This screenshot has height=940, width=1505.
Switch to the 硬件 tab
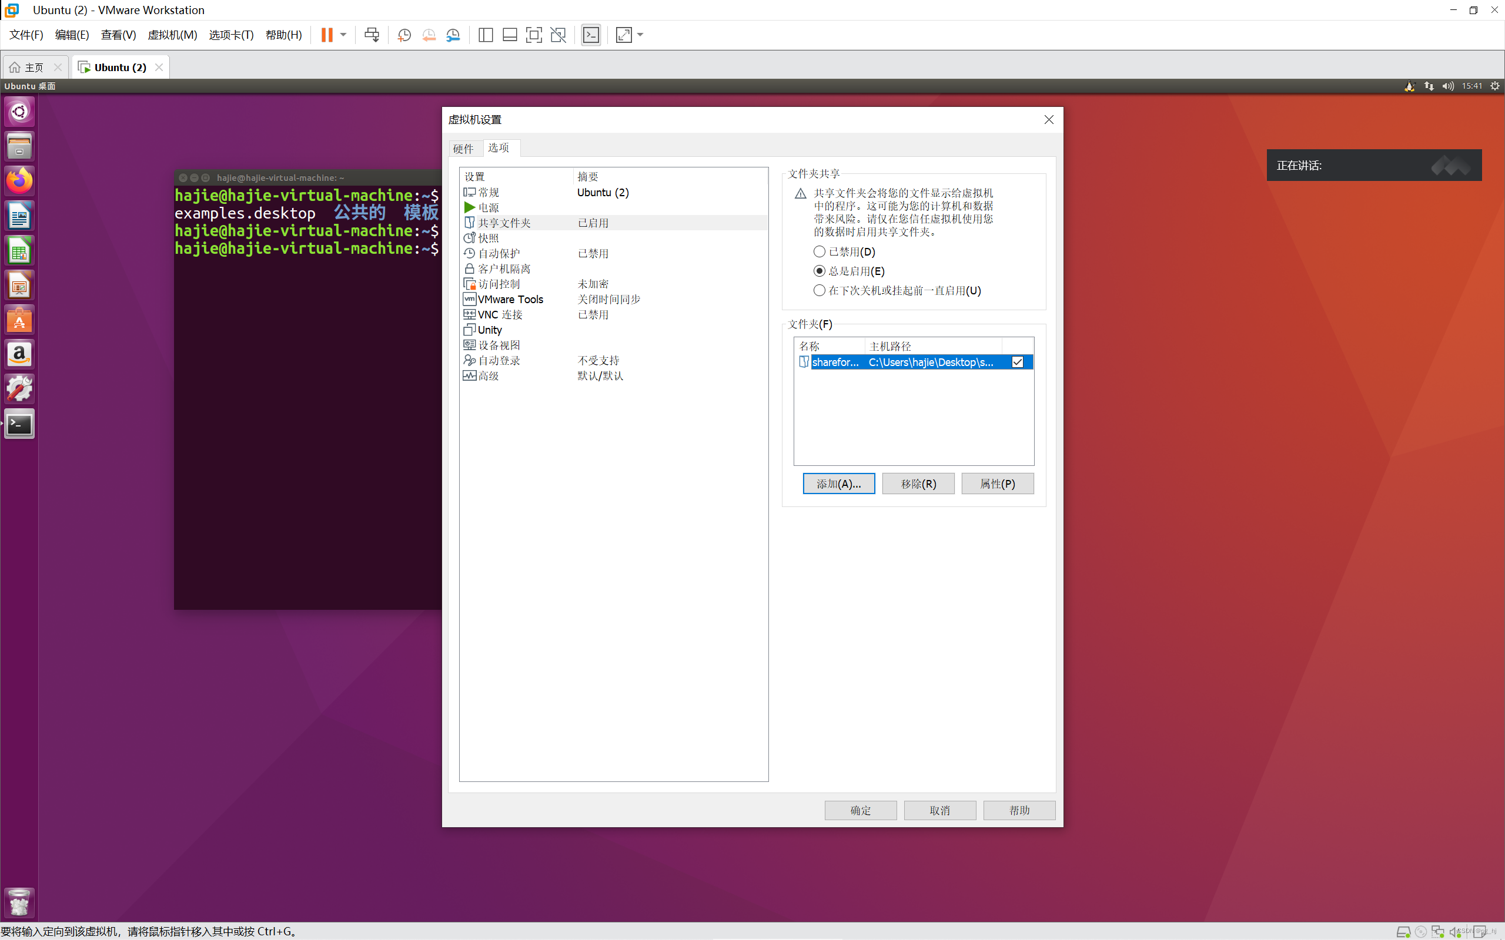click(x=463, y=148)
